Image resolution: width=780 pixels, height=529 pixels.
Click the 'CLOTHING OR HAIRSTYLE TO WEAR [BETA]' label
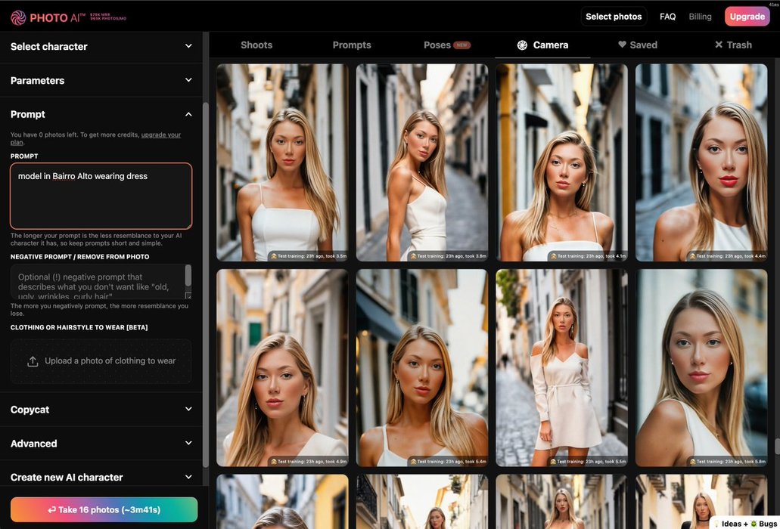(79, 327)
